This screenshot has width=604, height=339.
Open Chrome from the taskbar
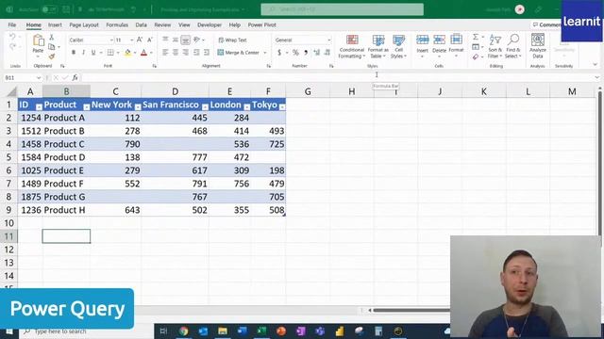184,331
